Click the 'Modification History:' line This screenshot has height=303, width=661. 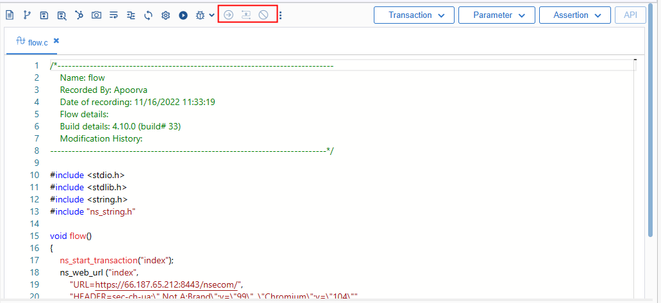click(101, 138)
